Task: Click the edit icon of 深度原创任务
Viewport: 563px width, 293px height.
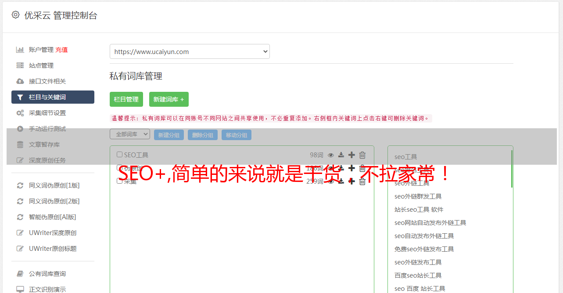Action: [x=20, y=160]
